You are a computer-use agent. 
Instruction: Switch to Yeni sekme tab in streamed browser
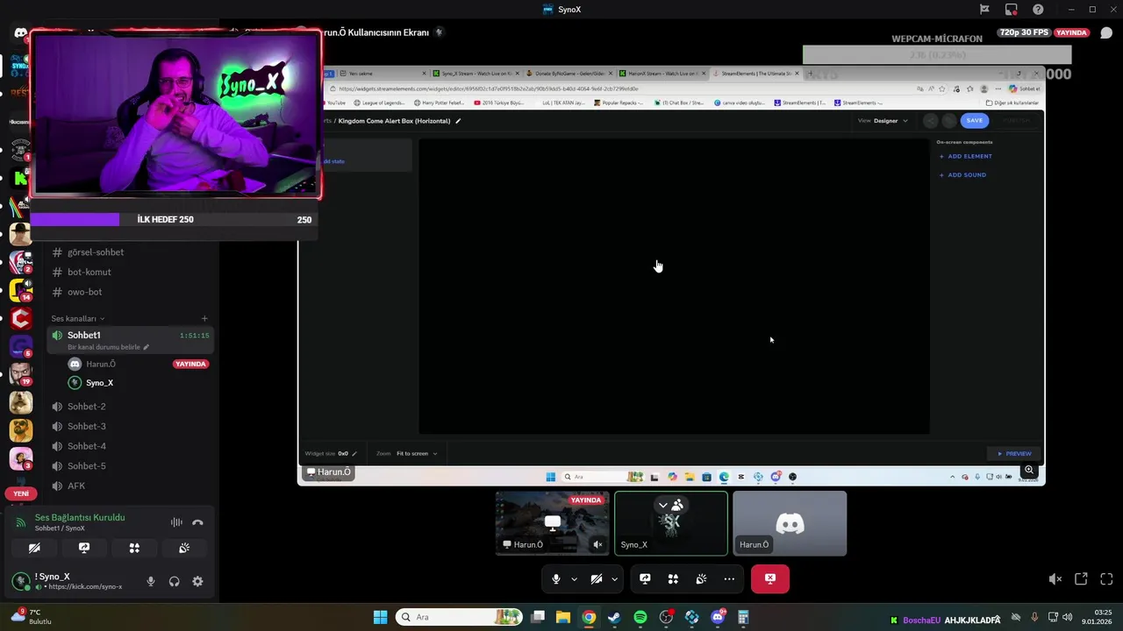point(383,74)
